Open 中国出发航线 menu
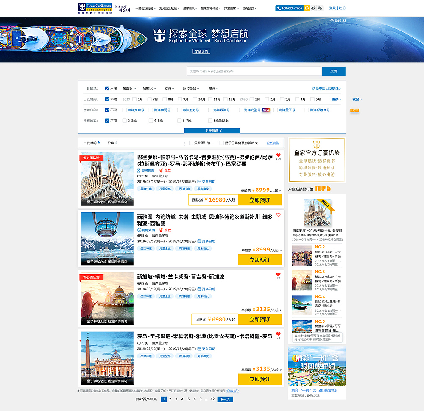Screen dimensions: 424x411 pos(145,8)
